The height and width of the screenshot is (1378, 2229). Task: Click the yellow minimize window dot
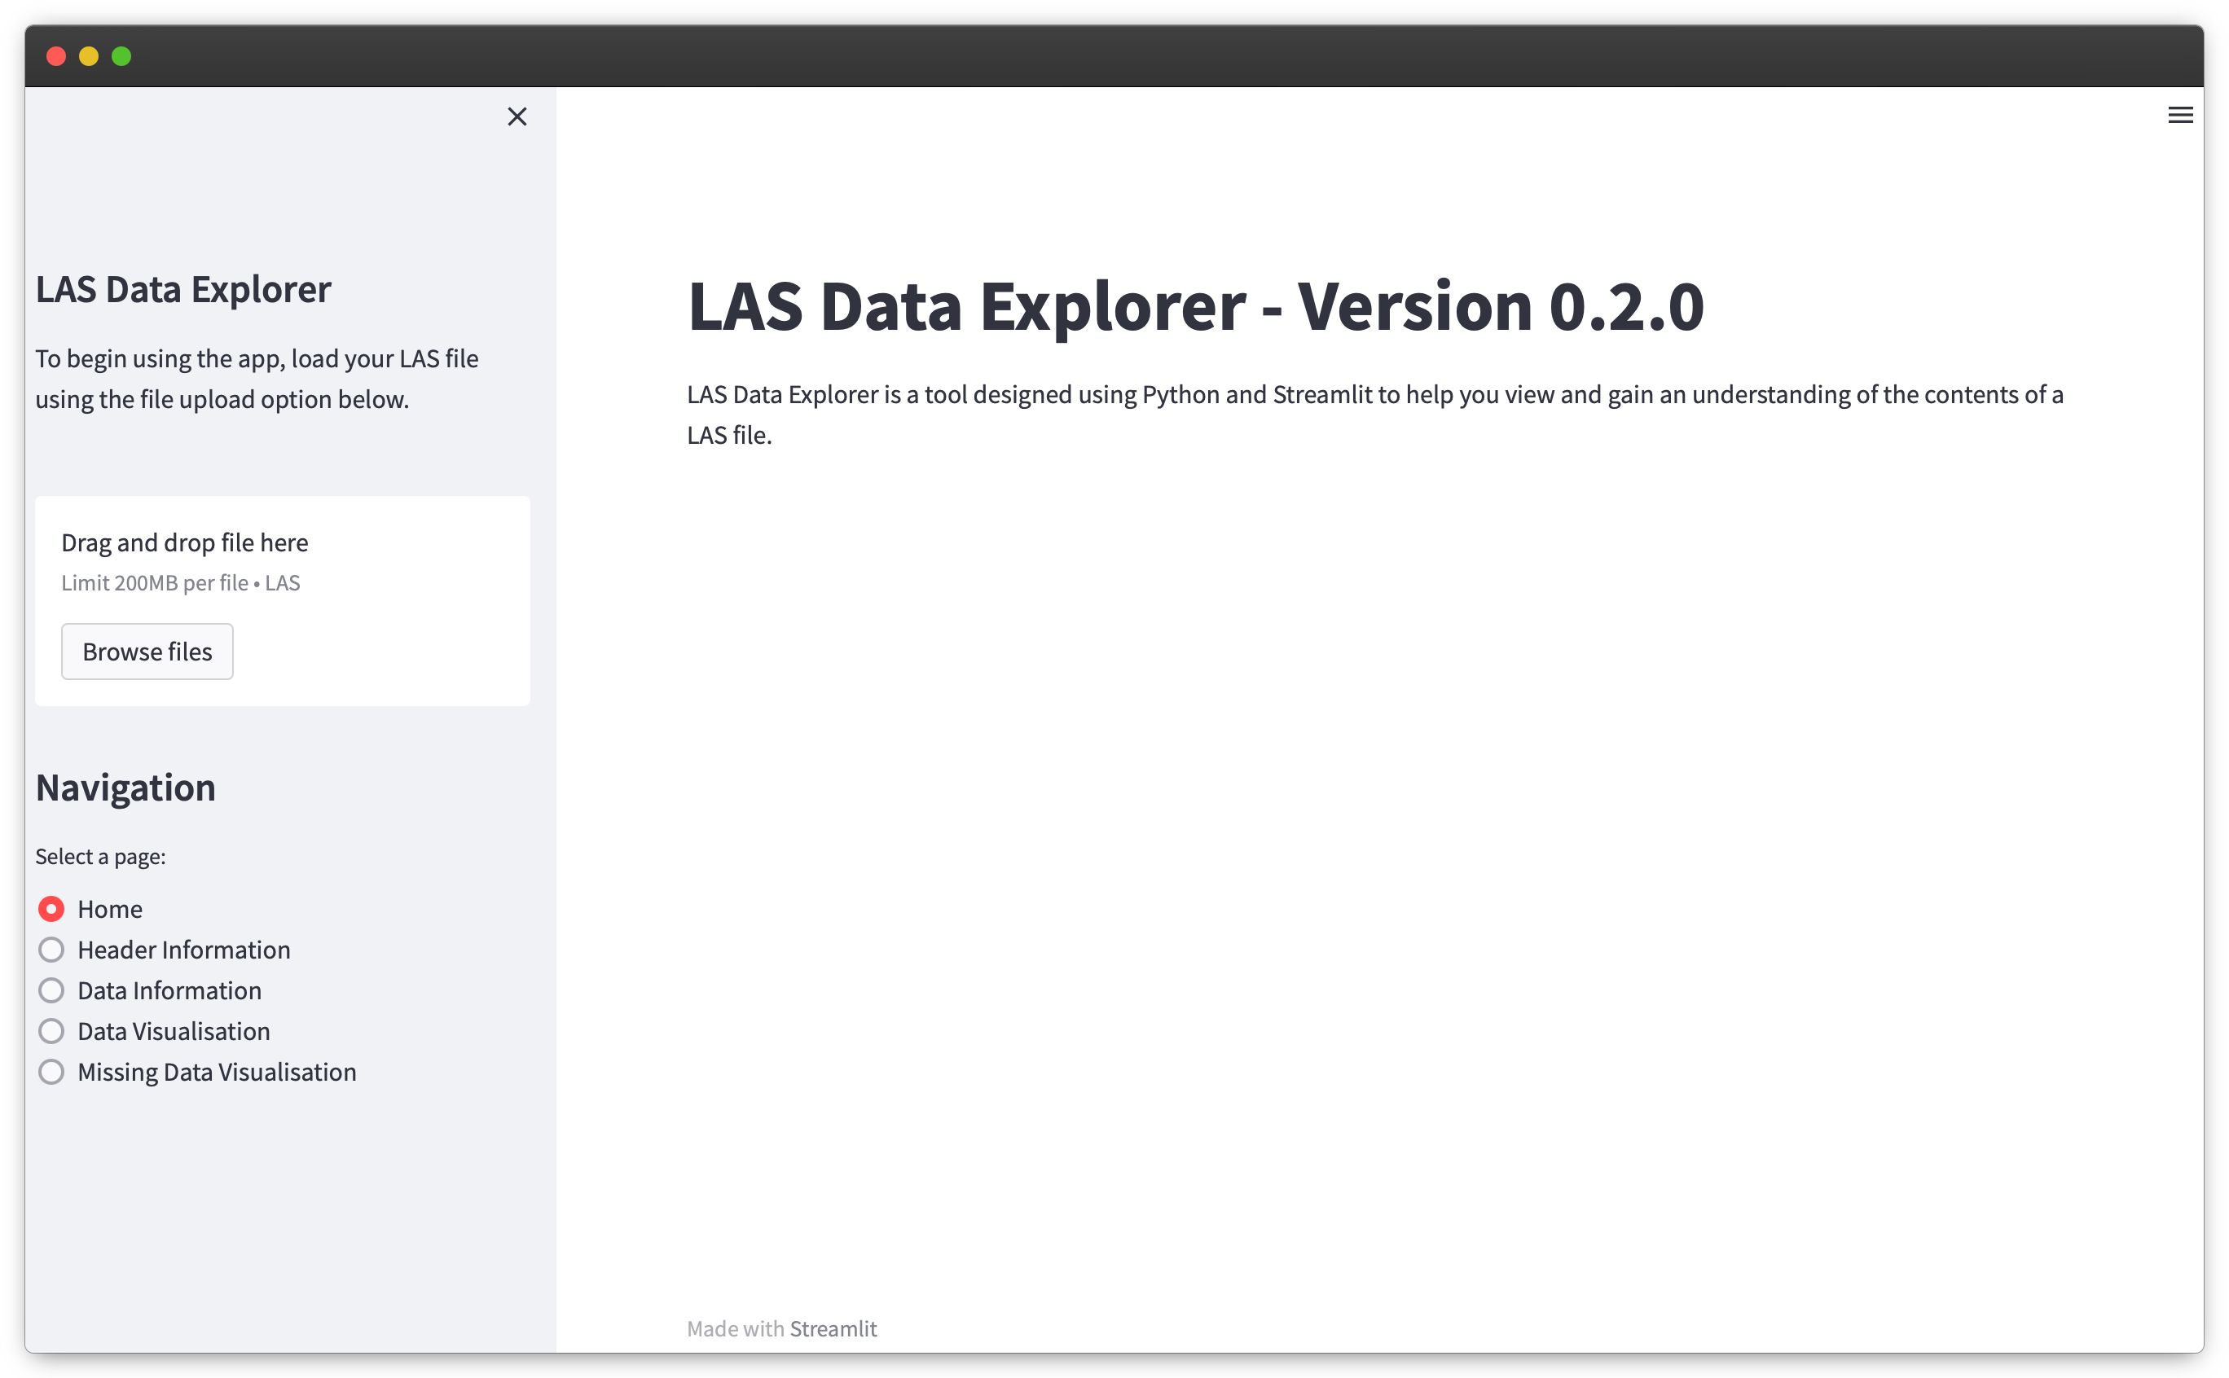pos(89,56)
